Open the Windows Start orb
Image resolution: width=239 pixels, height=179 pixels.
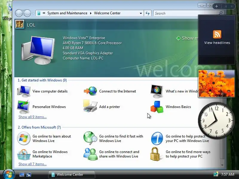(x=9, y=174)
